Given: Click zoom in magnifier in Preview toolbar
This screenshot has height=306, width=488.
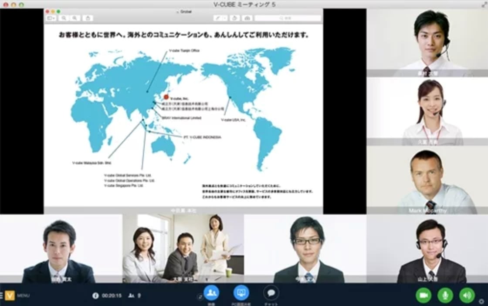Looking at the screenshot, I should (75, 18).
